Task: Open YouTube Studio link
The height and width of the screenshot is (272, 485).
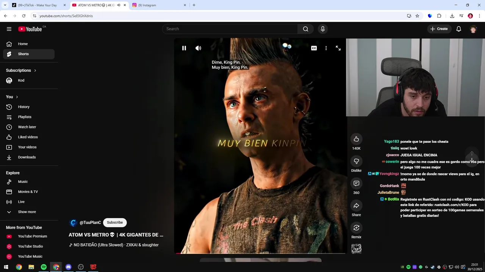Action: pyautogui.click(x=29, y=246)
